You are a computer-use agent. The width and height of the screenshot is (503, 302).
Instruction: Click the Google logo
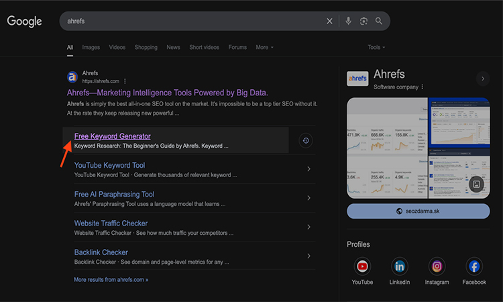click(x=24, y=21)
